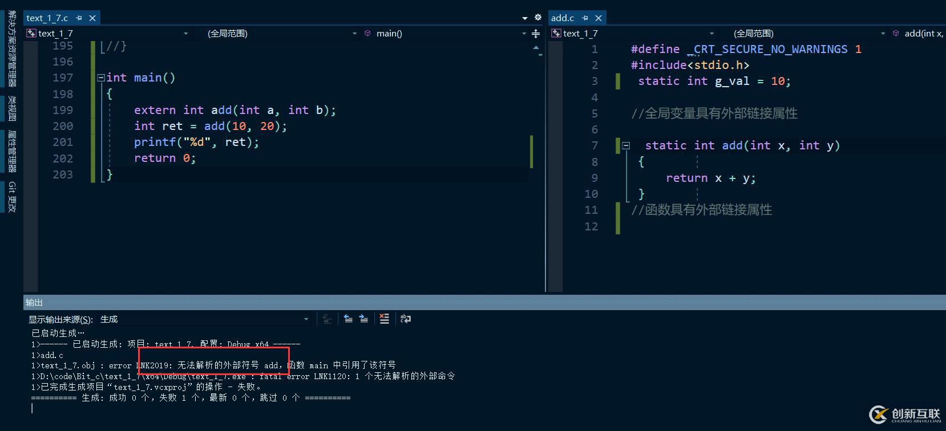Clear all text in Output window
Image resolution: width=946 pixels, height=431 pixels.
point(385,319)
